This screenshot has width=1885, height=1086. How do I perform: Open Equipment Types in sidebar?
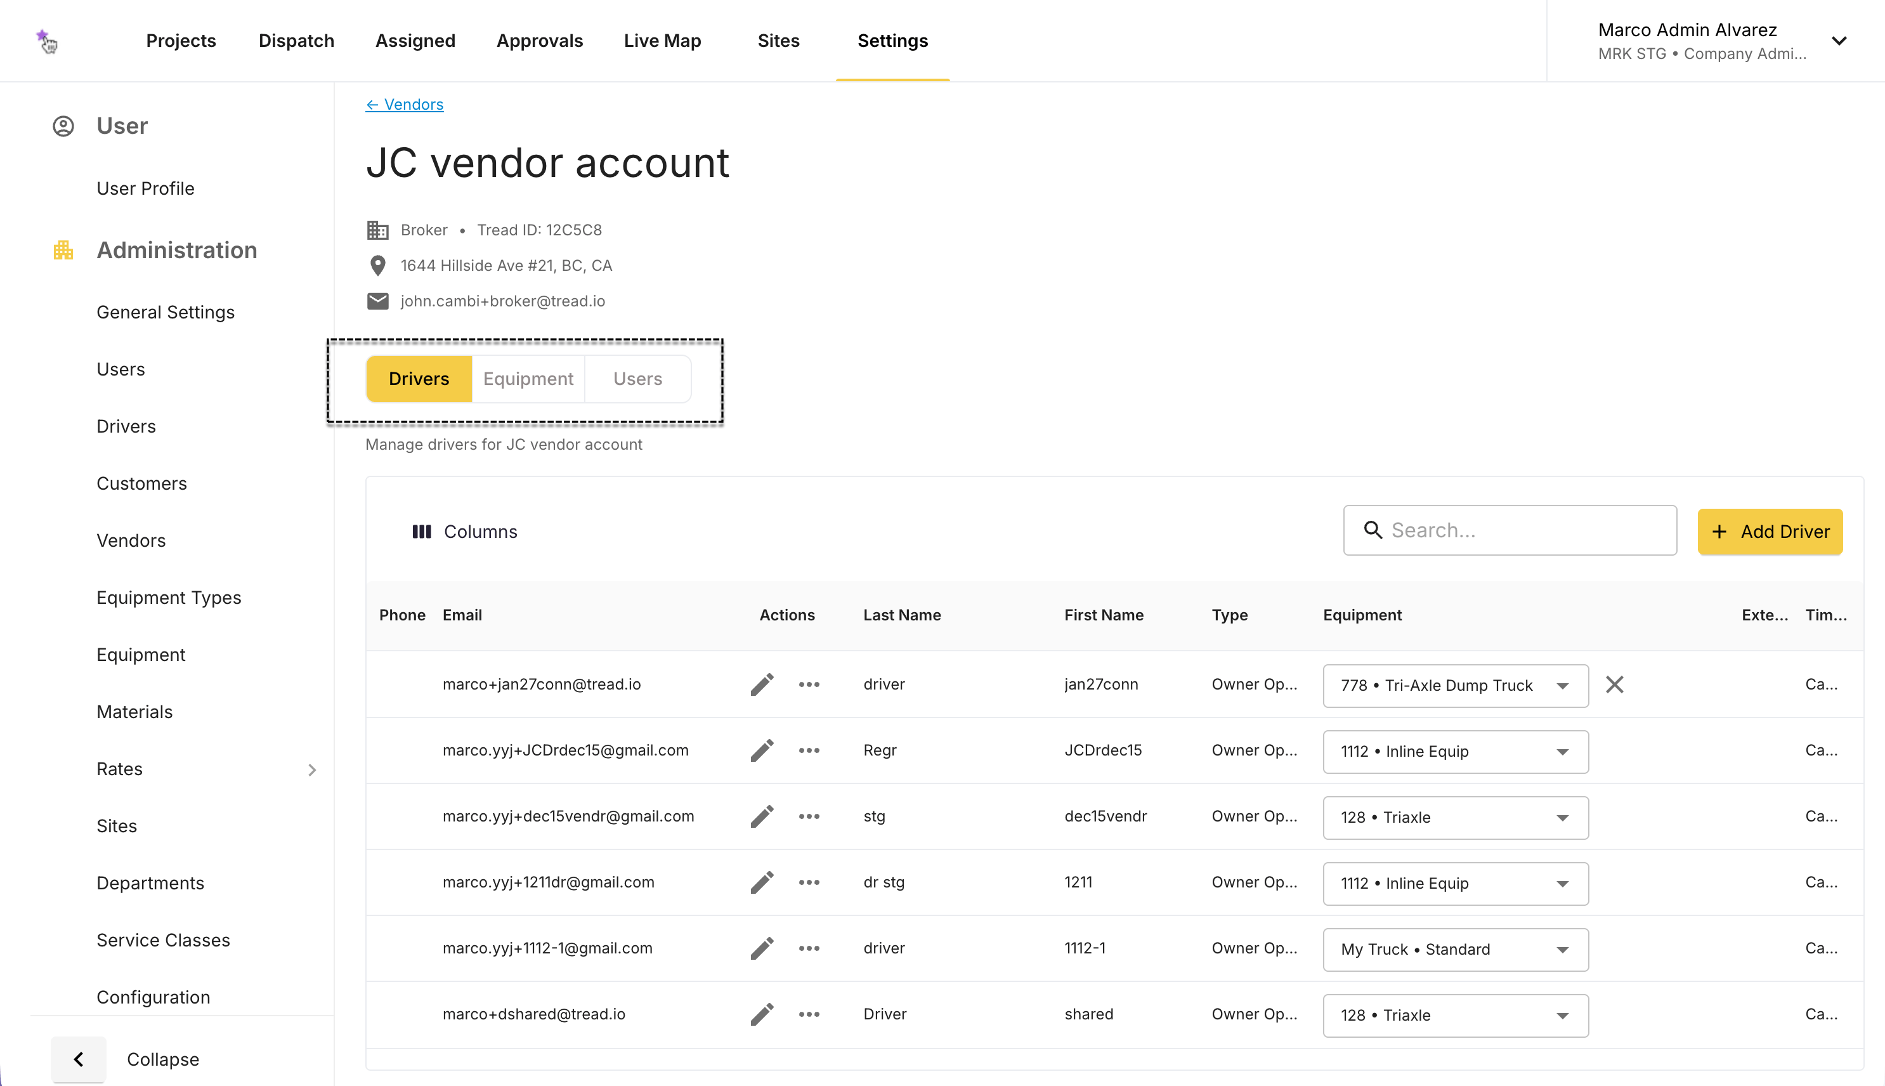(x=169, y=598)
